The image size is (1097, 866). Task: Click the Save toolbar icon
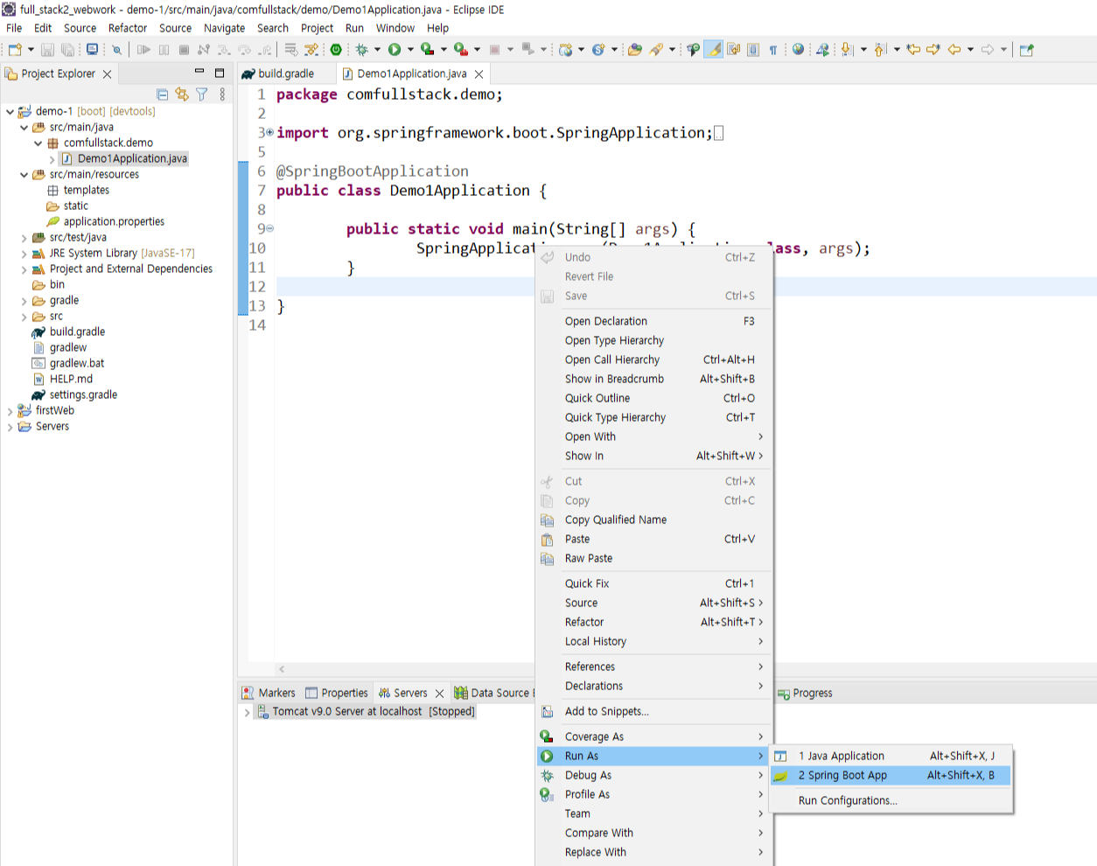coord(47,50)
